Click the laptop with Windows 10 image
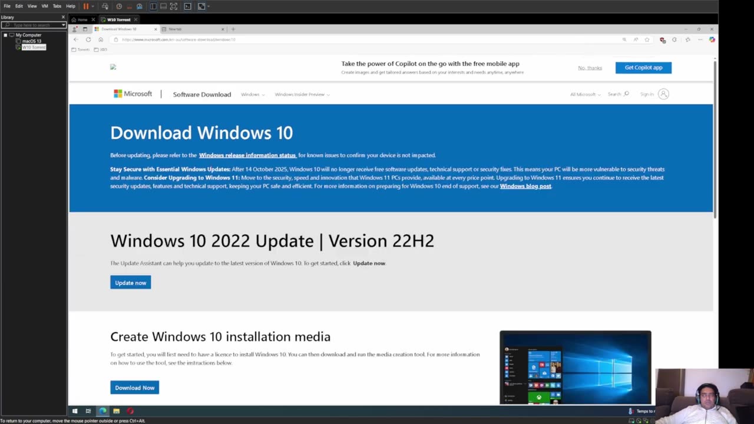 coord(576,367)
